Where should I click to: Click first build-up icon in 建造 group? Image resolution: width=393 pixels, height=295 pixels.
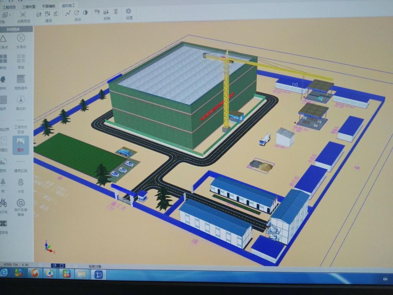(x=39, y=14)
